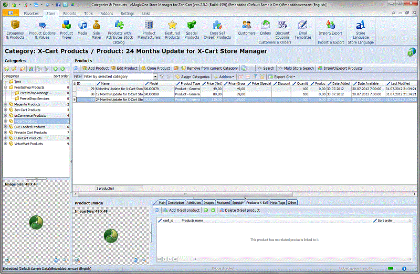The image size is (420, 274).
Task: Expand Magento Products tree node
Action: pos(5,104)
